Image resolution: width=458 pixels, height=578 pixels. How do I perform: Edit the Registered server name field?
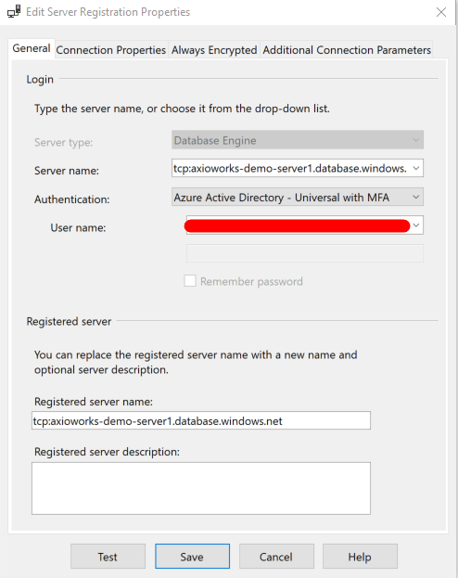pyautogui.click(x=201, y=420)
